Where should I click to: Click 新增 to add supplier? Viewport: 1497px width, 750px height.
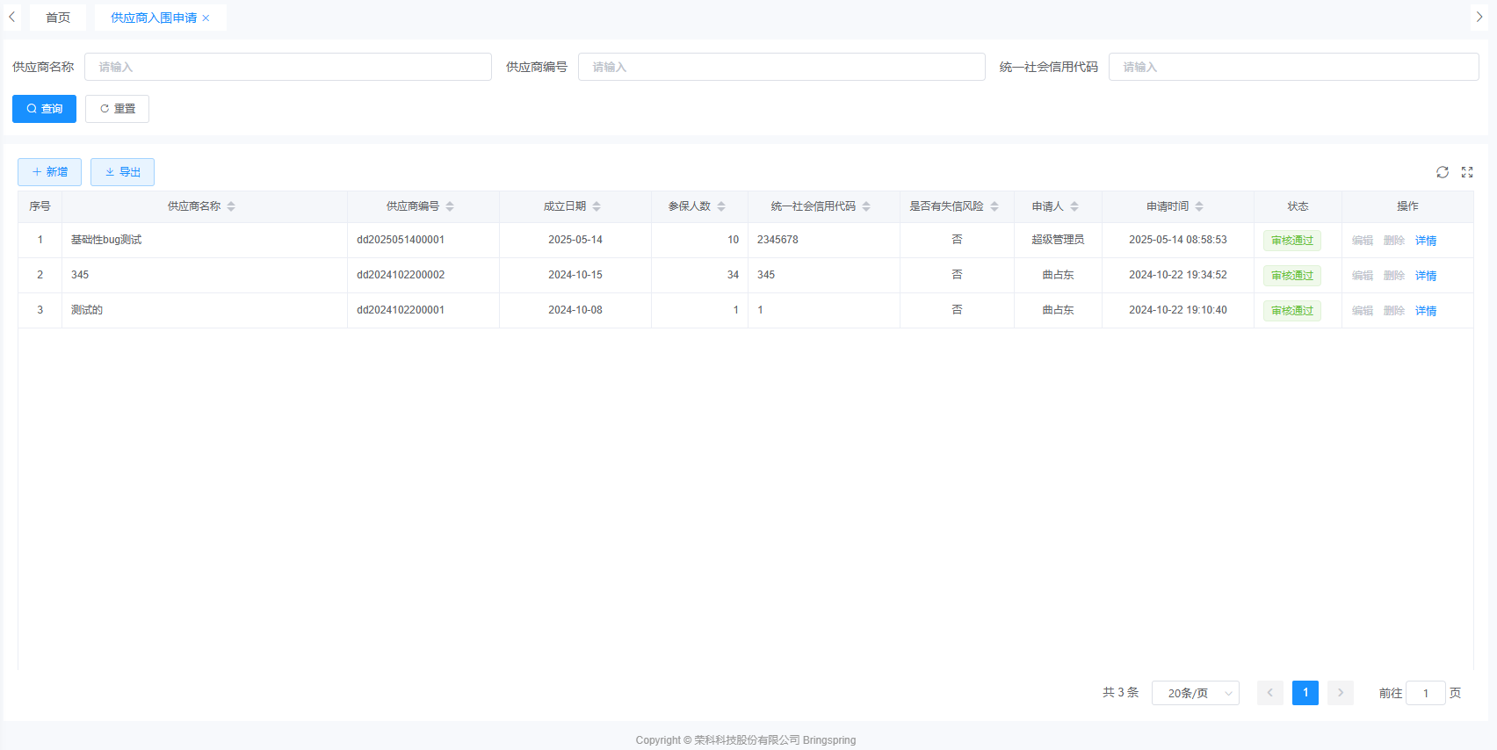(49, 172)
